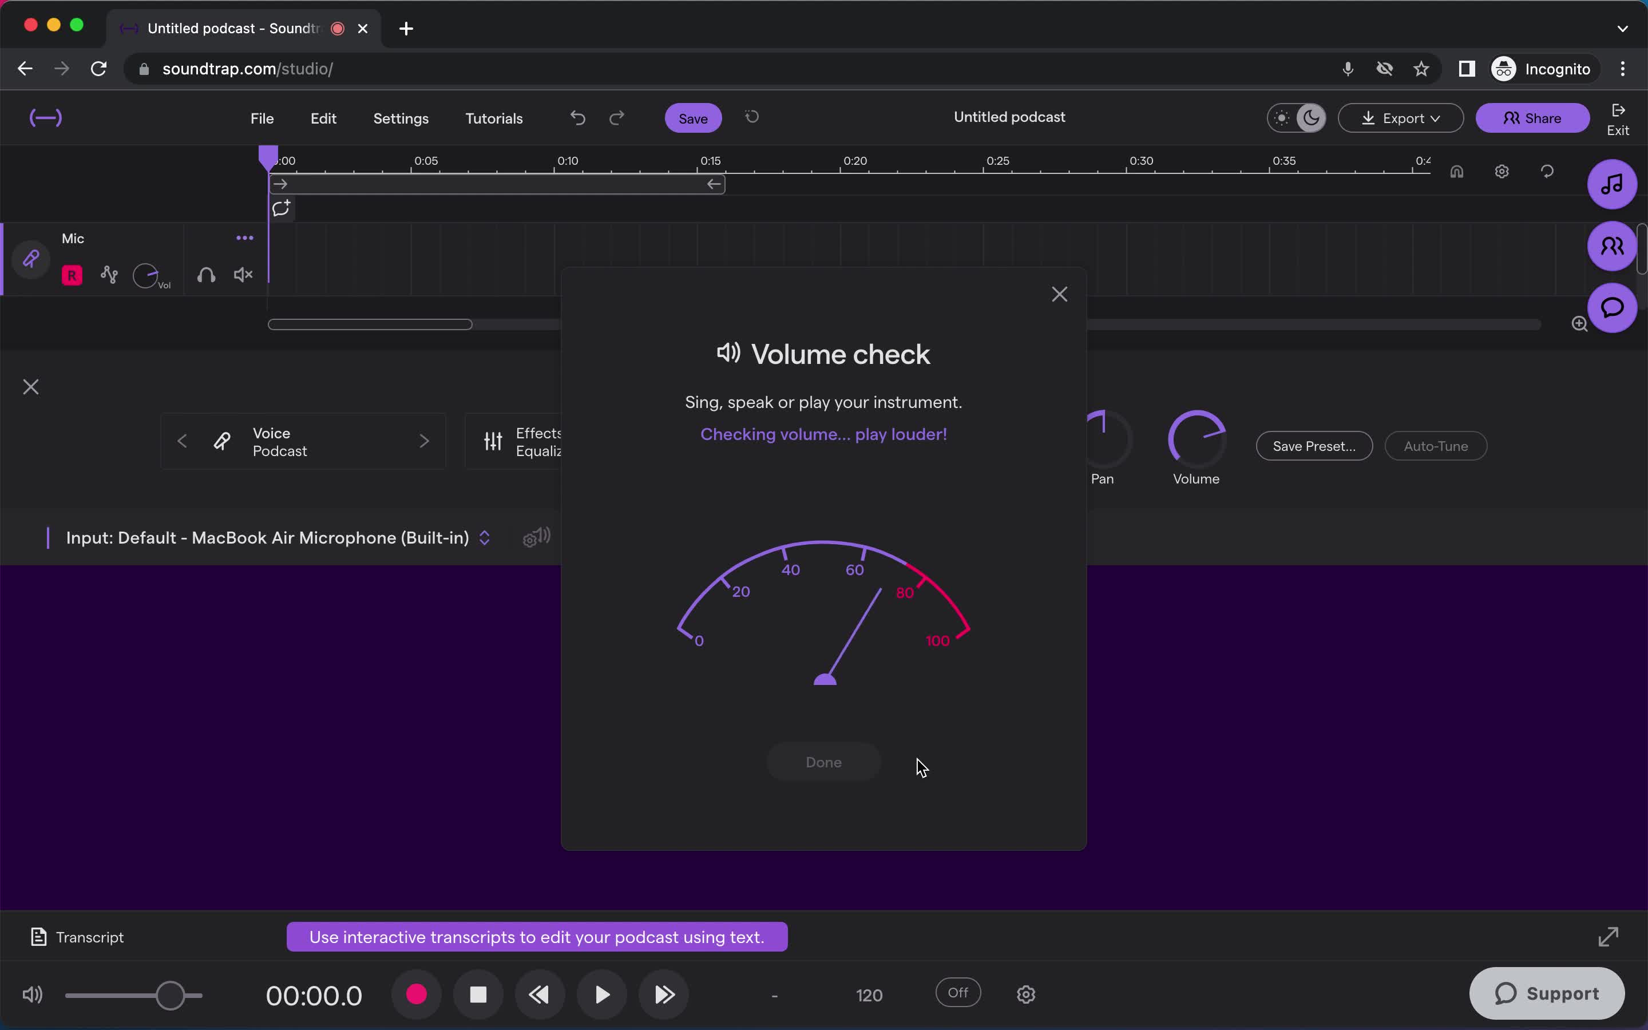Screen dimensions: 1648x1030
Task: Click the master volume speaker icon
Action: click(32, 995)
